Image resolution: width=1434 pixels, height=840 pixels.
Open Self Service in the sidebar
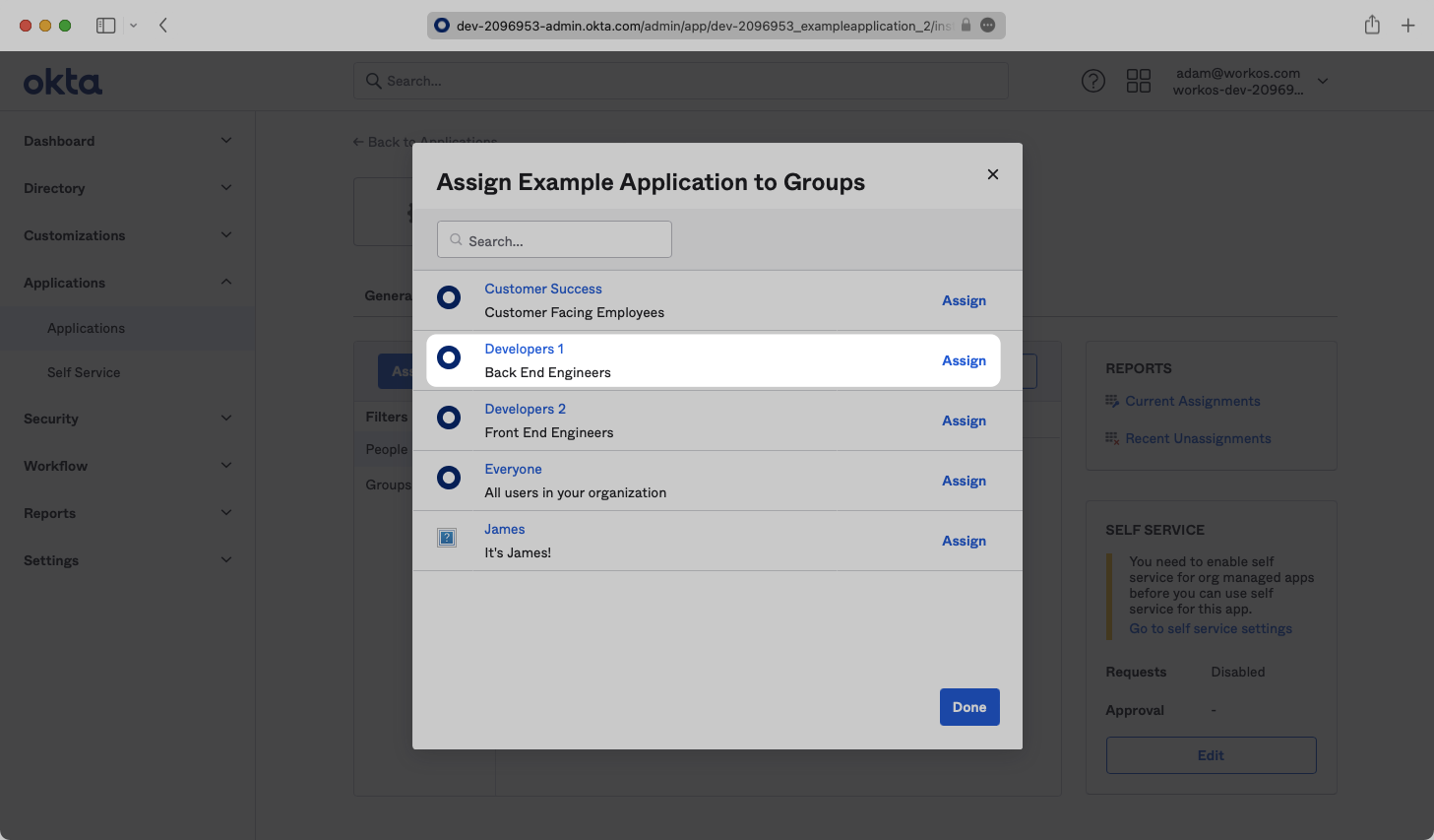(84, 372)
